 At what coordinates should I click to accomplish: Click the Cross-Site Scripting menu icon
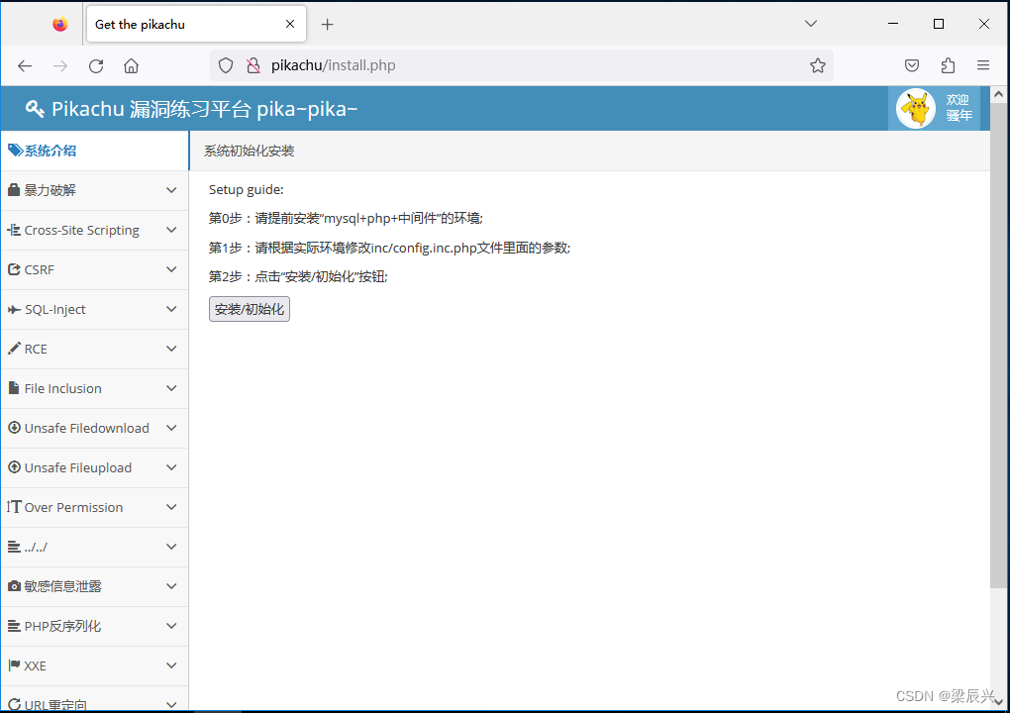[x=14, y=230]
